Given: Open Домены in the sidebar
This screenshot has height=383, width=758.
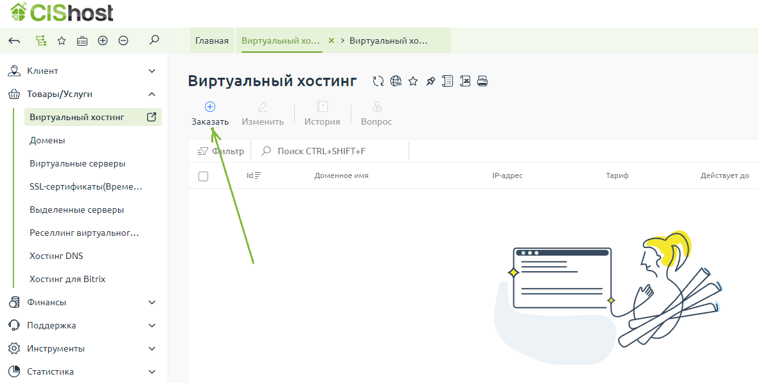Looking at the screenshot, I should pos(48,140).
